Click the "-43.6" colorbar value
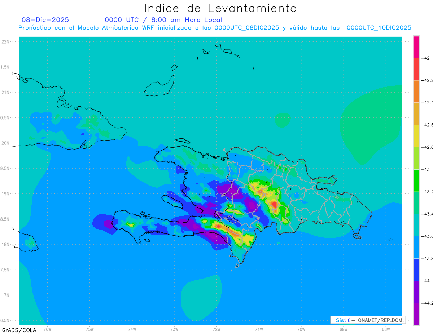 tap(427, 236)
